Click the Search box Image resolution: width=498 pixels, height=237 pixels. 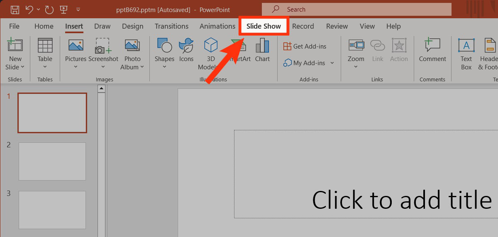(356, 9)
